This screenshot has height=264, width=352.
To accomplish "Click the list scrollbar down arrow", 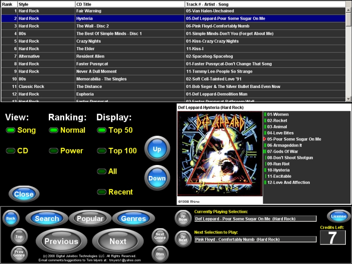I will (x=348, y=99).
